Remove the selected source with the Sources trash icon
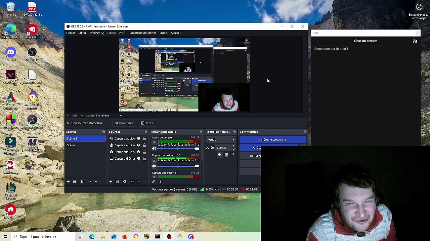This screenshot has height=241, width=430. point(117,181)
